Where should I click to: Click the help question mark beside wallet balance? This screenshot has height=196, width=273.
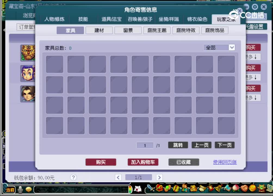73,177
